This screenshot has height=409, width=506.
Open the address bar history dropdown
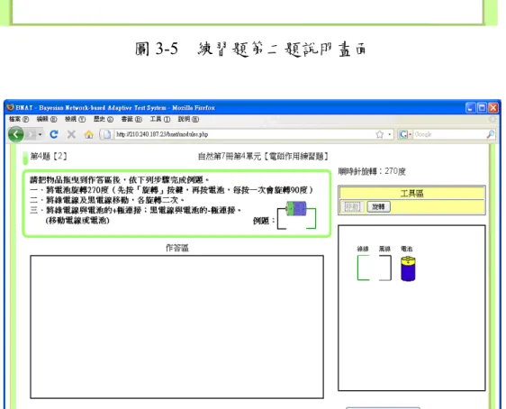click(390, 134)
